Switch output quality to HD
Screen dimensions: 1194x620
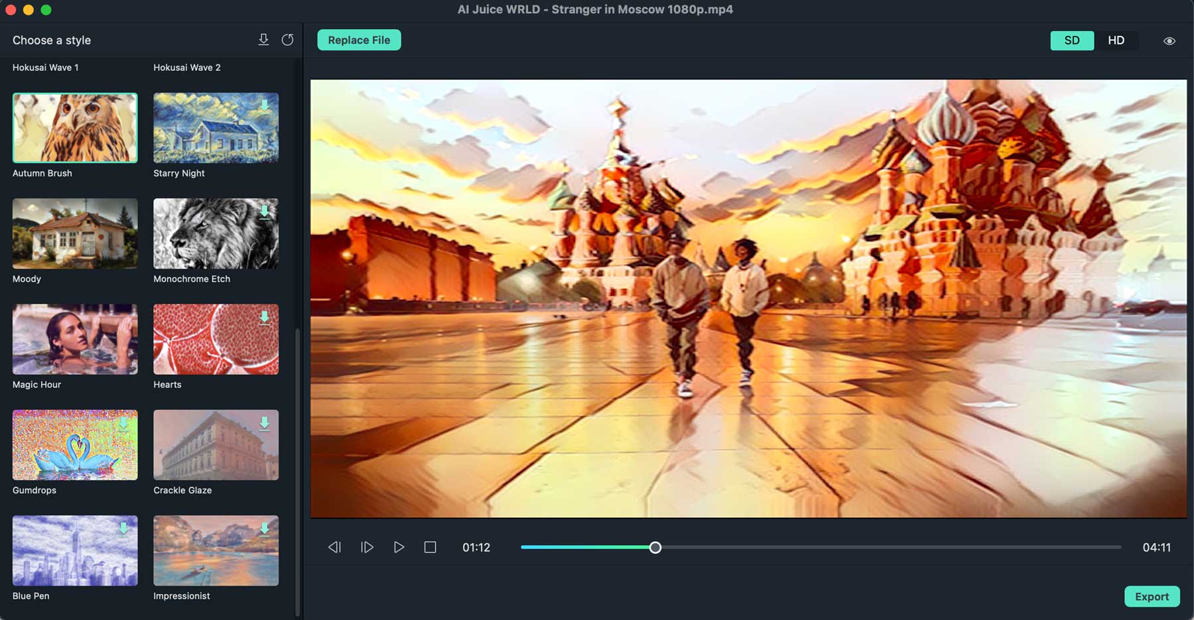click(1117, 40)
